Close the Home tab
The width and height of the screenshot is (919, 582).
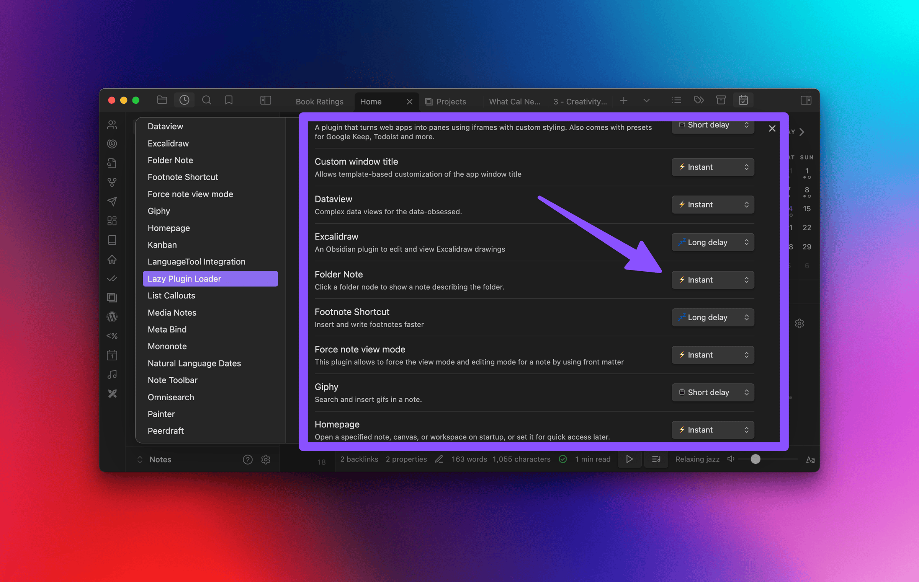[409, 101]
